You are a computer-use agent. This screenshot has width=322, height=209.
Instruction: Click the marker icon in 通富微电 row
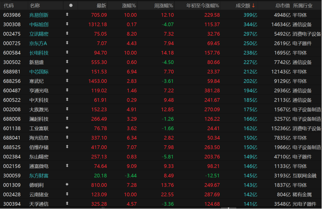pyautogui.click(x=67, y=166)
